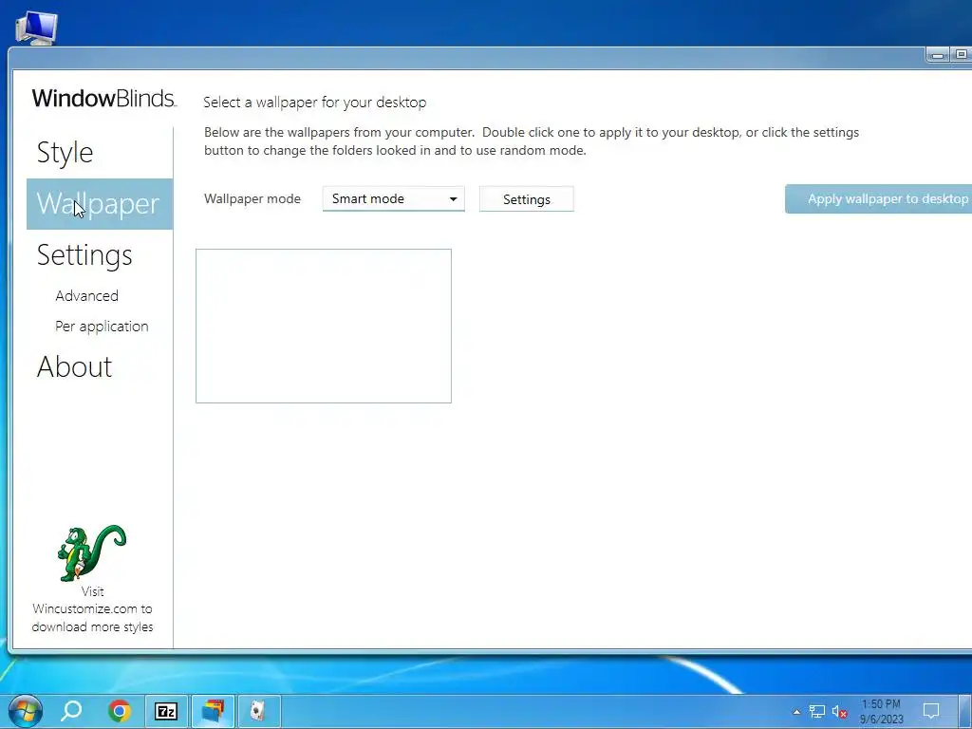This screenshot has width=972, height=729.
Task: Maximize the WindowBlinds window
Action: 961,55
